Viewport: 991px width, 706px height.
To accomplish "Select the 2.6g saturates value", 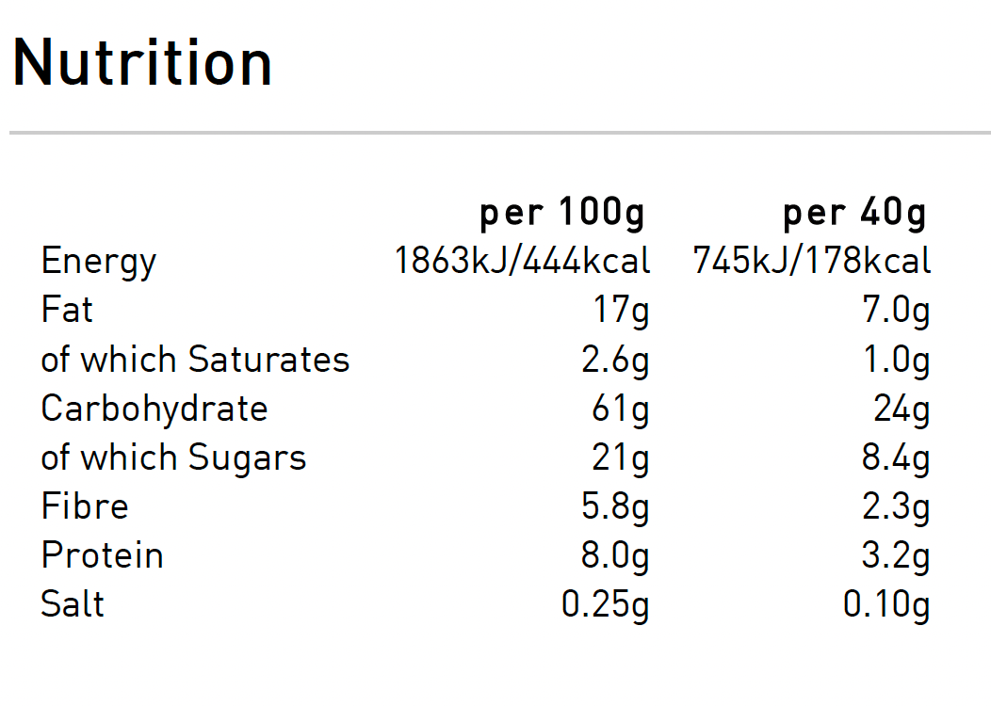I will point(615,360).
